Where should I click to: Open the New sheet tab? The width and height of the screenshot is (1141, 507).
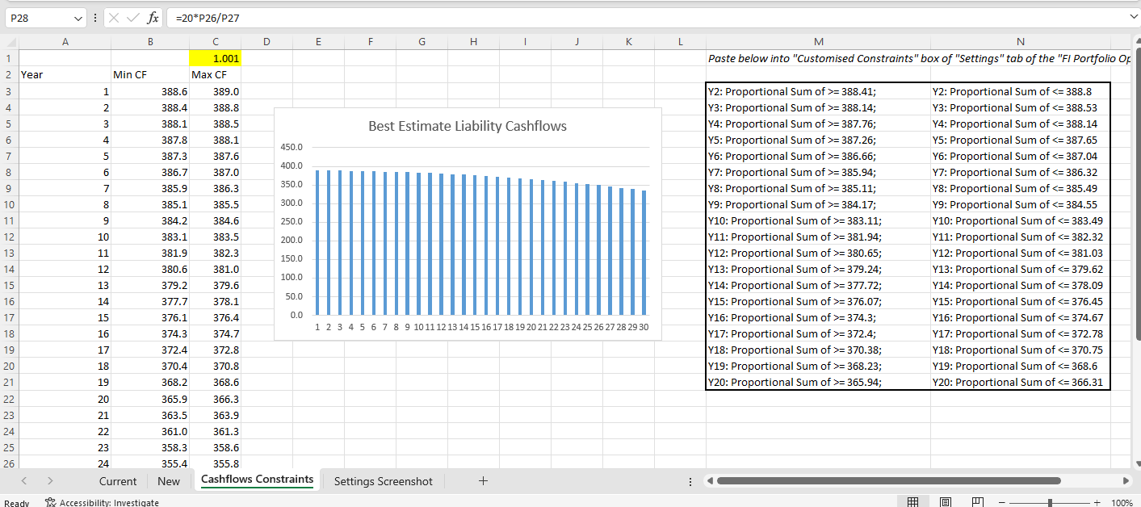point(169,481)
